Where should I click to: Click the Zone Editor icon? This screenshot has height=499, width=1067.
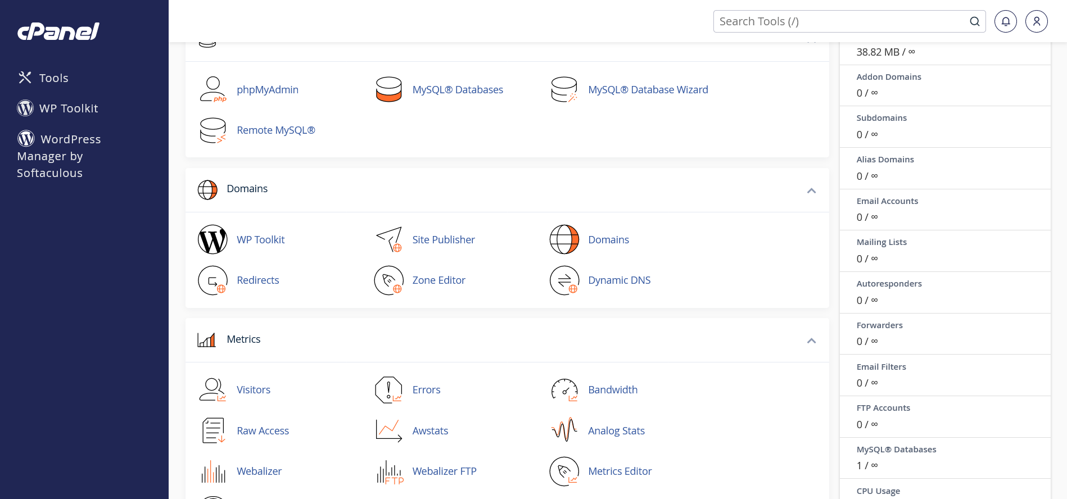[389, 280]
